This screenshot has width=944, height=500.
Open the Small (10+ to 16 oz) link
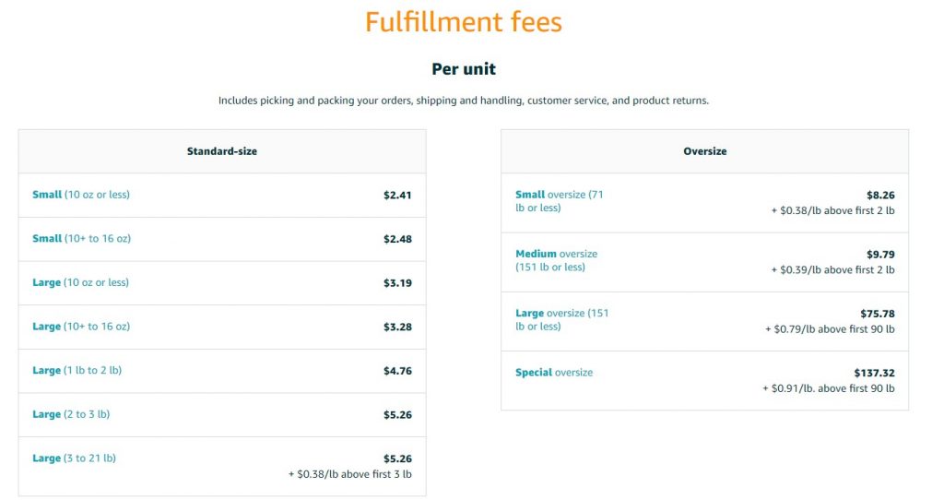81,239
